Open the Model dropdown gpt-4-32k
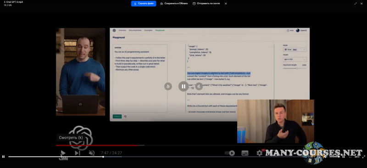 click(x=295, y=59)
